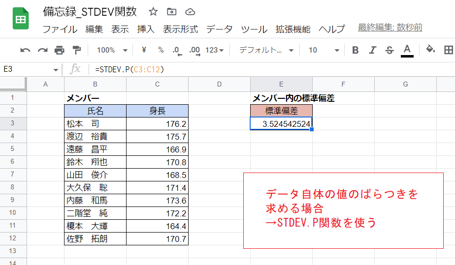Open the ツール menu
Viewport: 455px width, 265px height.
tap(254, 29)
